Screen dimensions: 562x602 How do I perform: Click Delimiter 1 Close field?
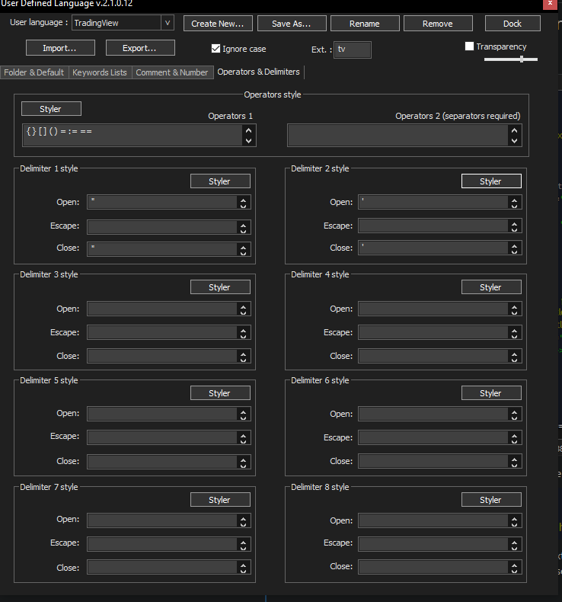tap(162, 248)
